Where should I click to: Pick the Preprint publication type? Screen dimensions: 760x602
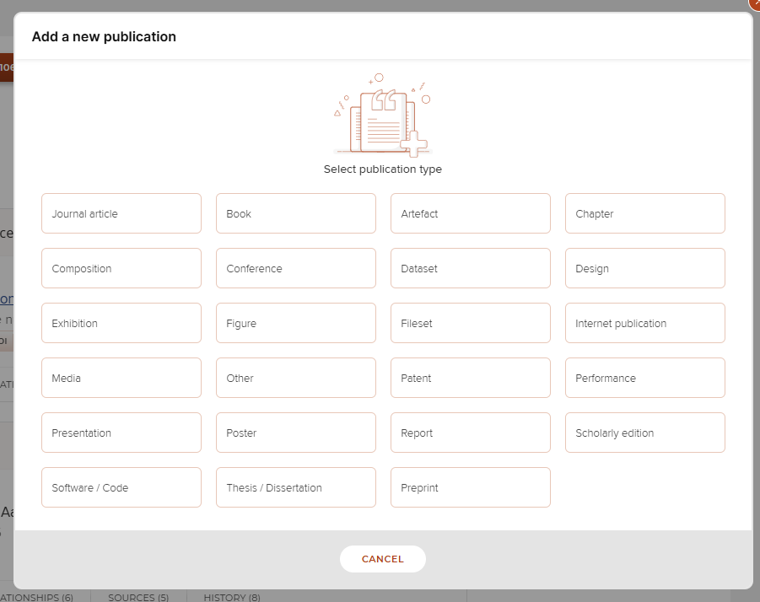tap(470, 487)
